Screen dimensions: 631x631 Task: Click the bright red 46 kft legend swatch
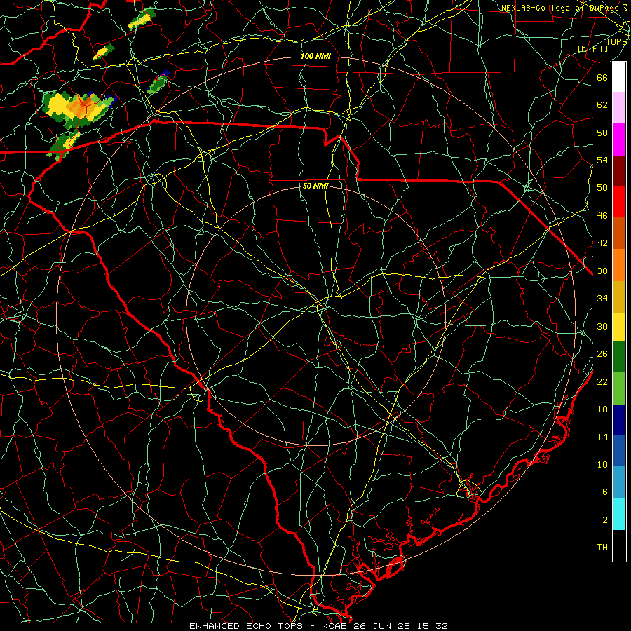tap(619, 202)
